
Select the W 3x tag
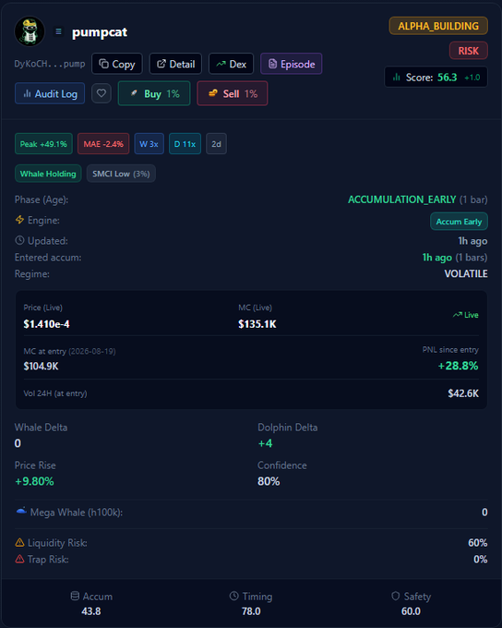pyautogui.click(x=149, y=144)
